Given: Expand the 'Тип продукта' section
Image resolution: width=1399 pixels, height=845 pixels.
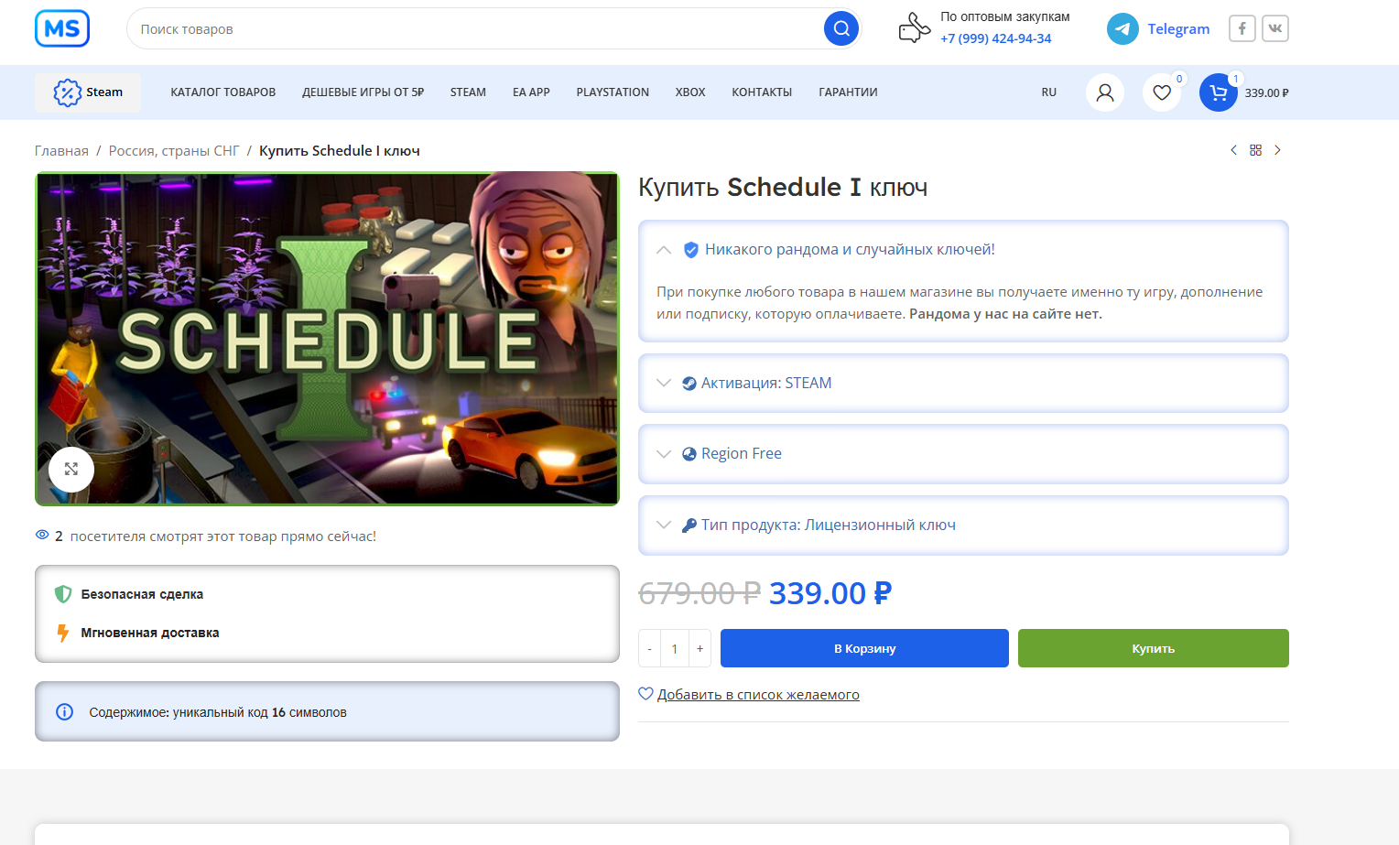Looking at the screenshot, I should (664, 525).
